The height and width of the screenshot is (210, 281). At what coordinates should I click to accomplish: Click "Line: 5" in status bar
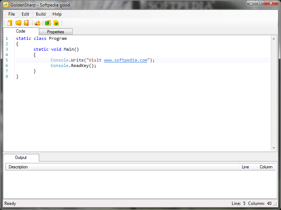238,203
